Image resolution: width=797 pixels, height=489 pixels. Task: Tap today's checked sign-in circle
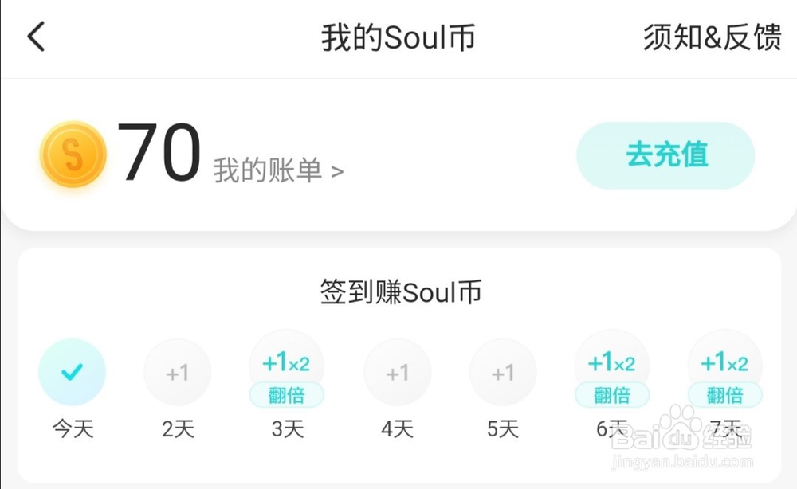tap(73, 372)
